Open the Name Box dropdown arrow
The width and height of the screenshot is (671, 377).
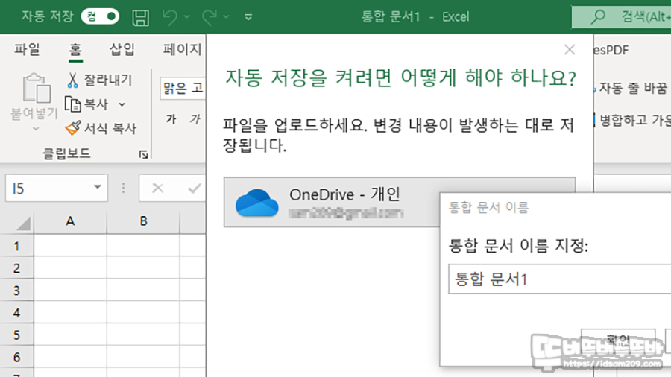pos(98,187)
